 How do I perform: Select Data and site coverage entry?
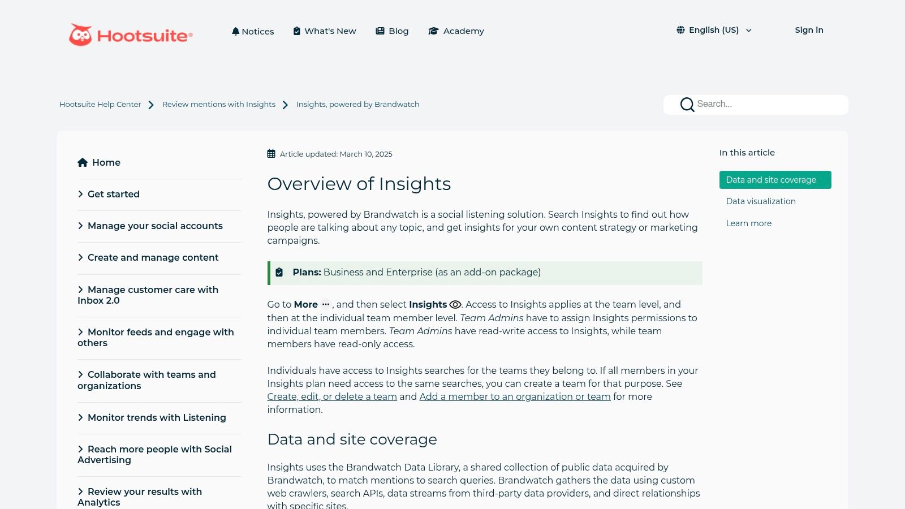click(770, 180)
